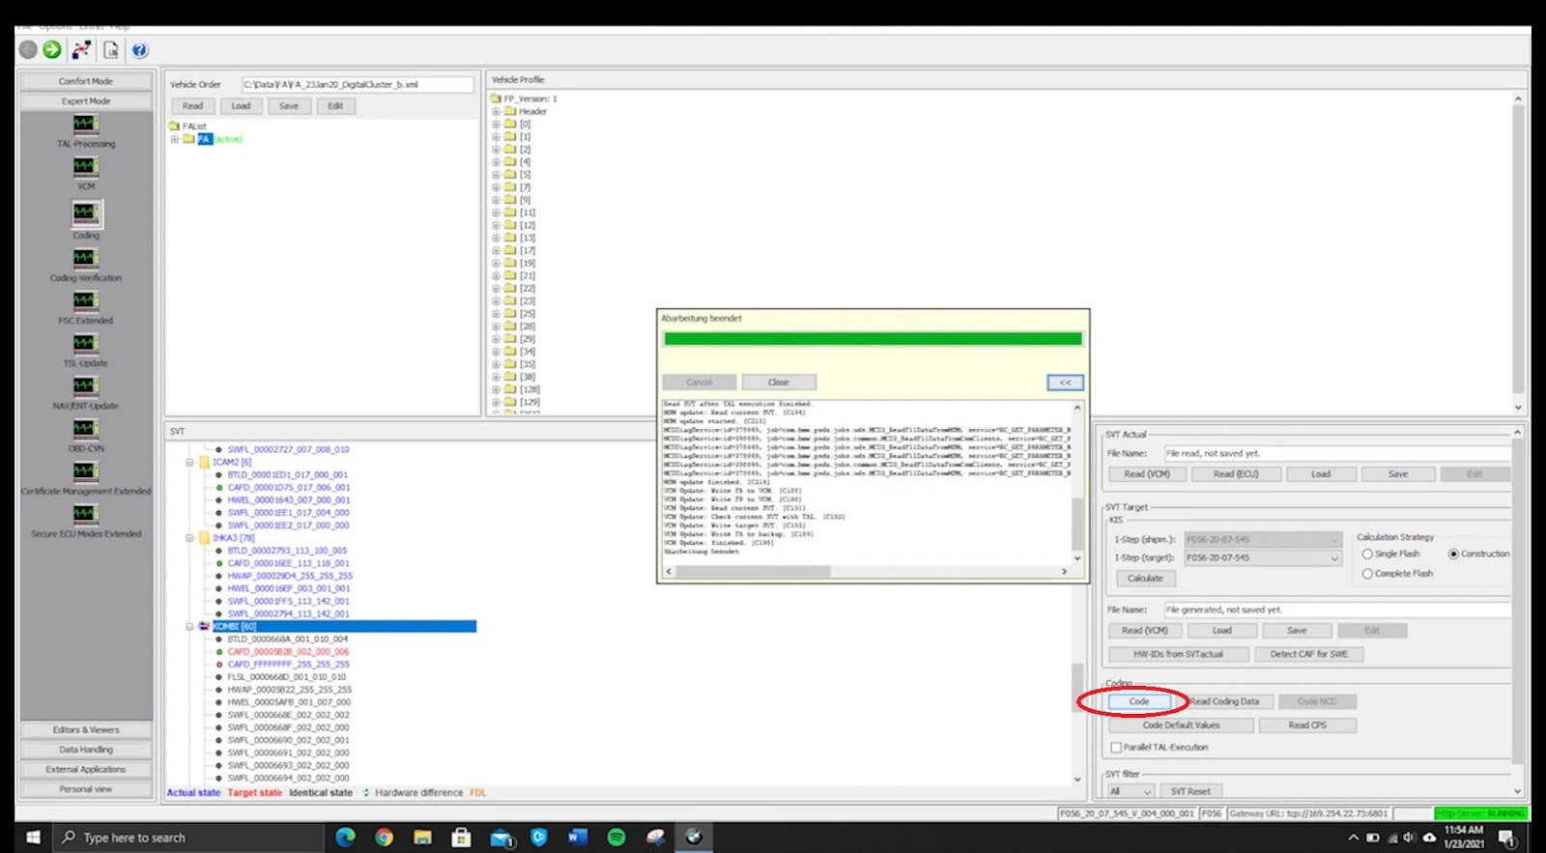Expand the [128] node in Vehicle Profile
This screenshot has height=853, width=1546.
[496, 389]
